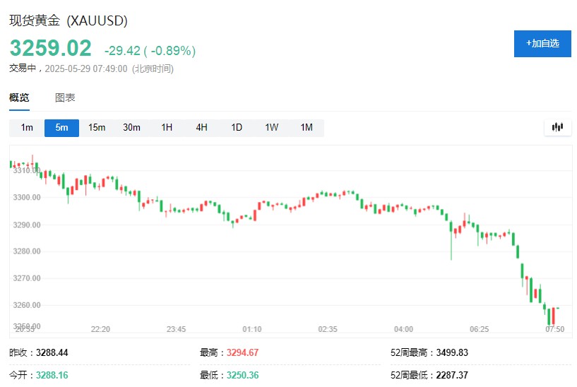The width and height of the screenshot is (577, 387).
Task: Select the 5m timeframe
Action: click(x=62, y=128)
